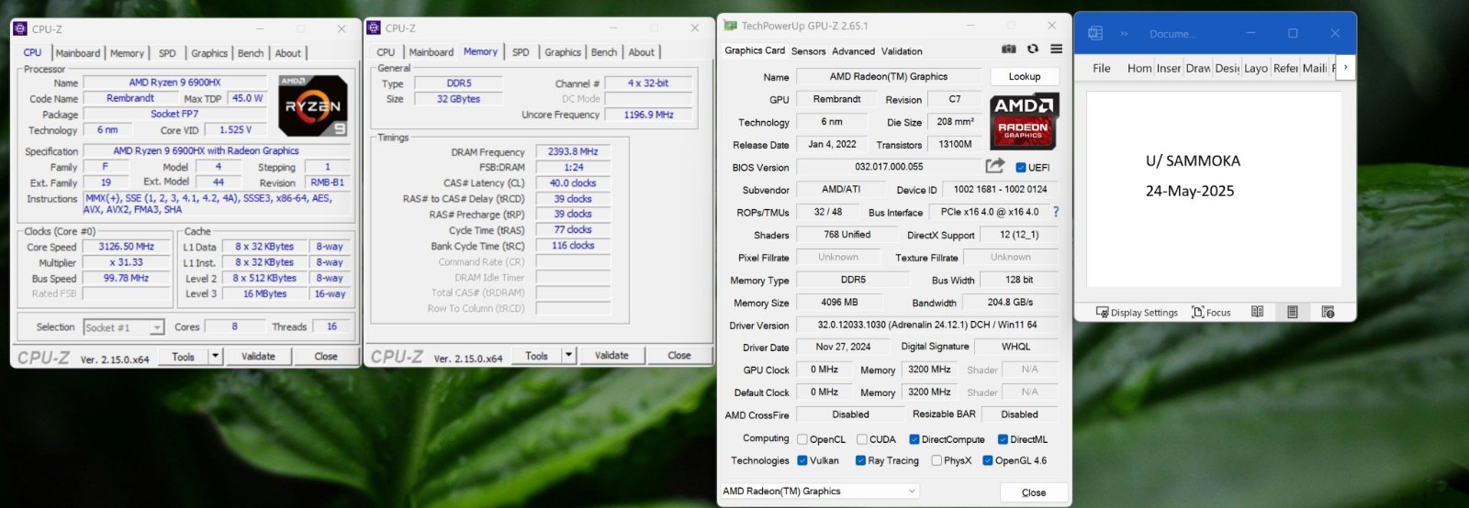Switch to Read Mode view in Word
This screenshot has width=1469, height=508.
(1258, 312)
